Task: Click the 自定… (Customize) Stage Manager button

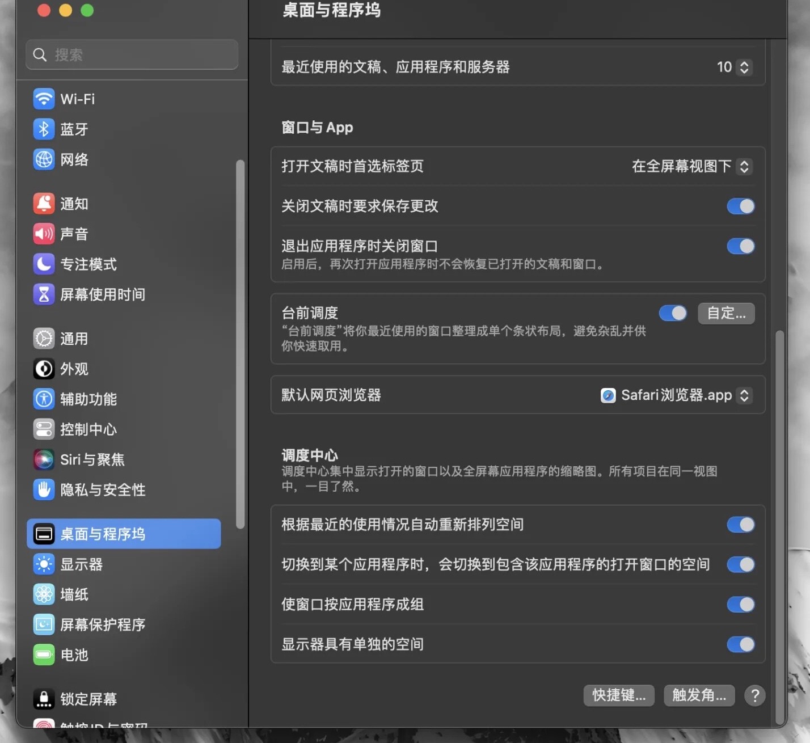Action: 726,313
